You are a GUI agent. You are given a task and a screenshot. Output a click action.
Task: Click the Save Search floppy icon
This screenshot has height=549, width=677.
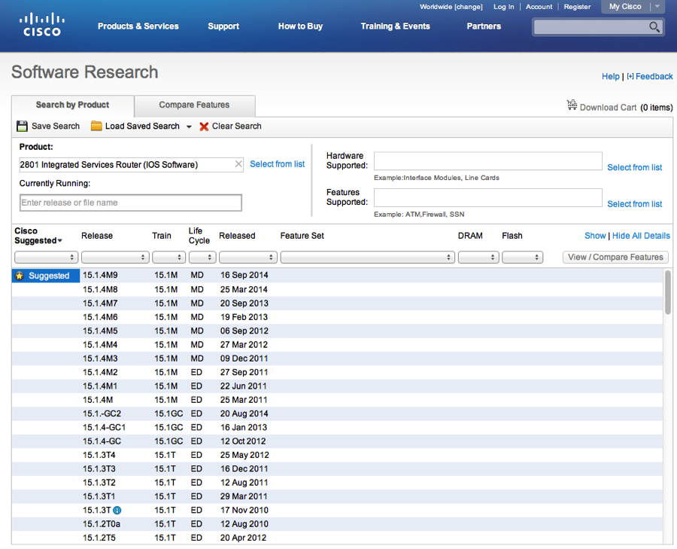click(22, 127)
